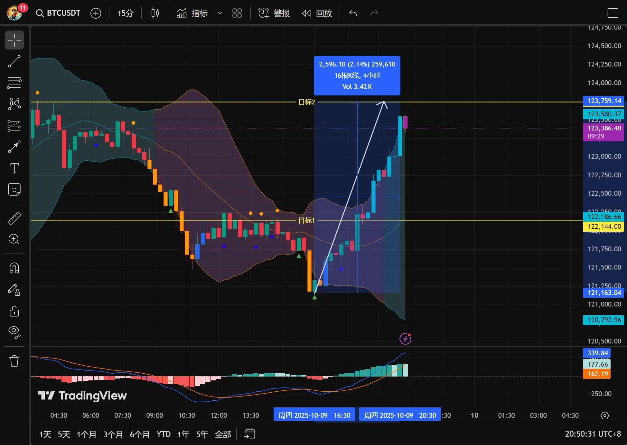The height and width of the screenshot is (445, 627).
Task: Open the 15分 timeframe dropdown
Action: (x=125, y=13)
